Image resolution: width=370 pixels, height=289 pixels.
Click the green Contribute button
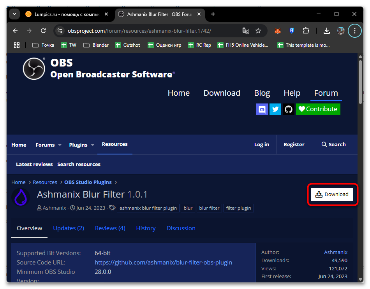pyautogui.click(x=318, y=109)
